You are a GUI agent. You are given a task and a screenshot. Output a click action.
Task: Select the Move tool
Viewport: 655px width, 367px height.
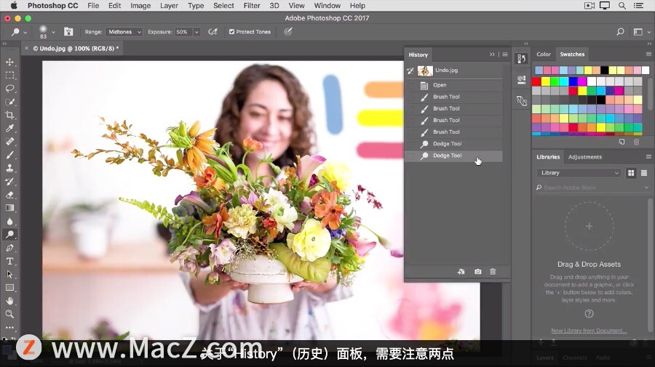tap(9, 62)
